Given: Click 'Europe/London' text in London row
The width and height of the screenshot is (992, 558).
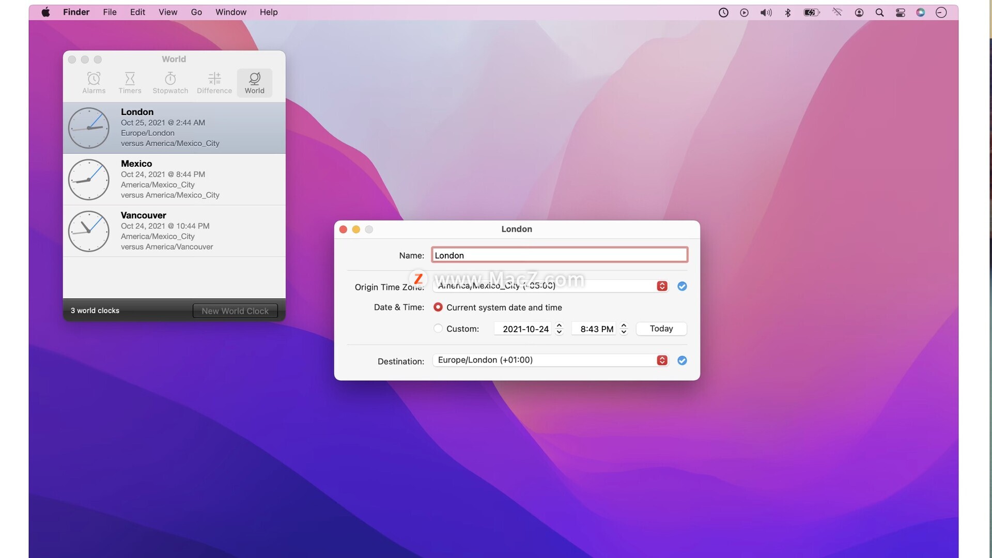Looking at the screenshot, I should point(148,133).
